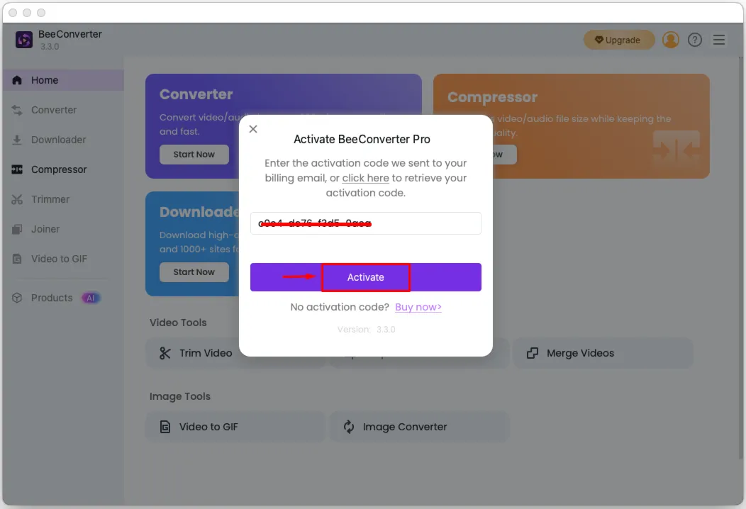This screenshot has height=509, width=746.
Task: Click the 'Activate BeeConverter Pro' heading
Action: (362, 139)
